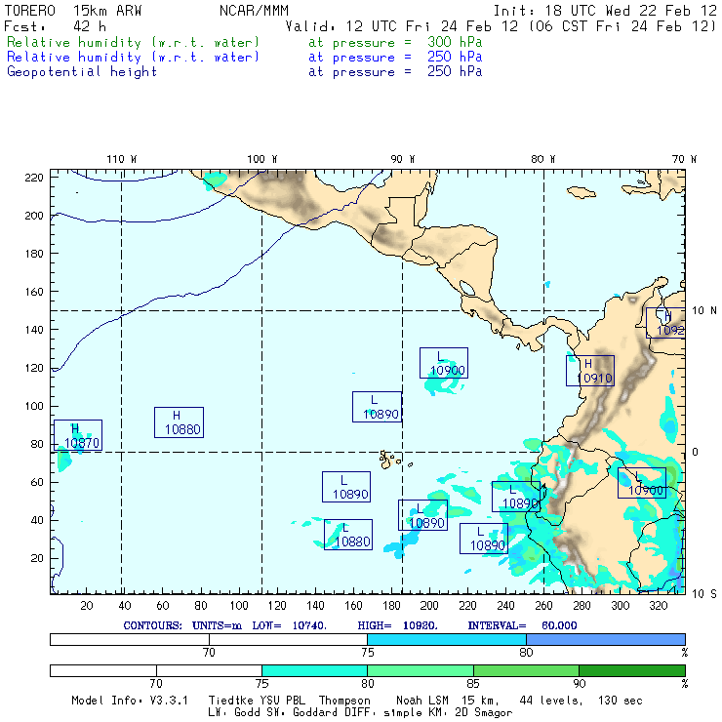
Task: Select the '90 W' longitude label
Action: pyautogui.click(x=402, y=159)
